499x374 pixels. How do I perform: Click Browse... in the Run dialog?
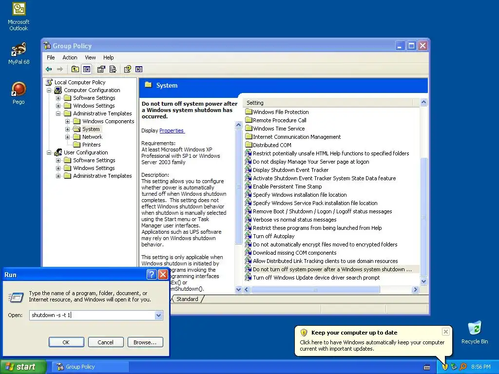[x=145, y=342]
